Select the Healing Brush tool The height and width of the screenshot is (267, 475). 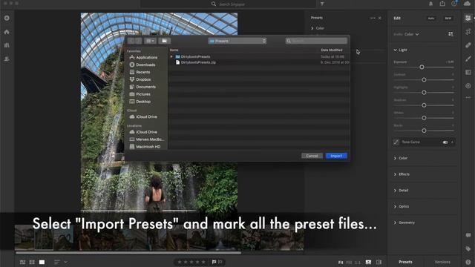468,45
